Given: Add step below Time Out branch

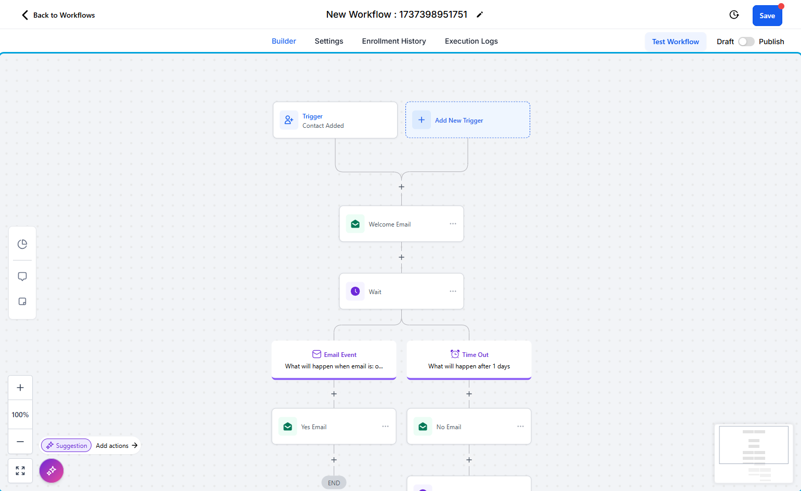Looking at the screenshot, I should pos(469,394).
